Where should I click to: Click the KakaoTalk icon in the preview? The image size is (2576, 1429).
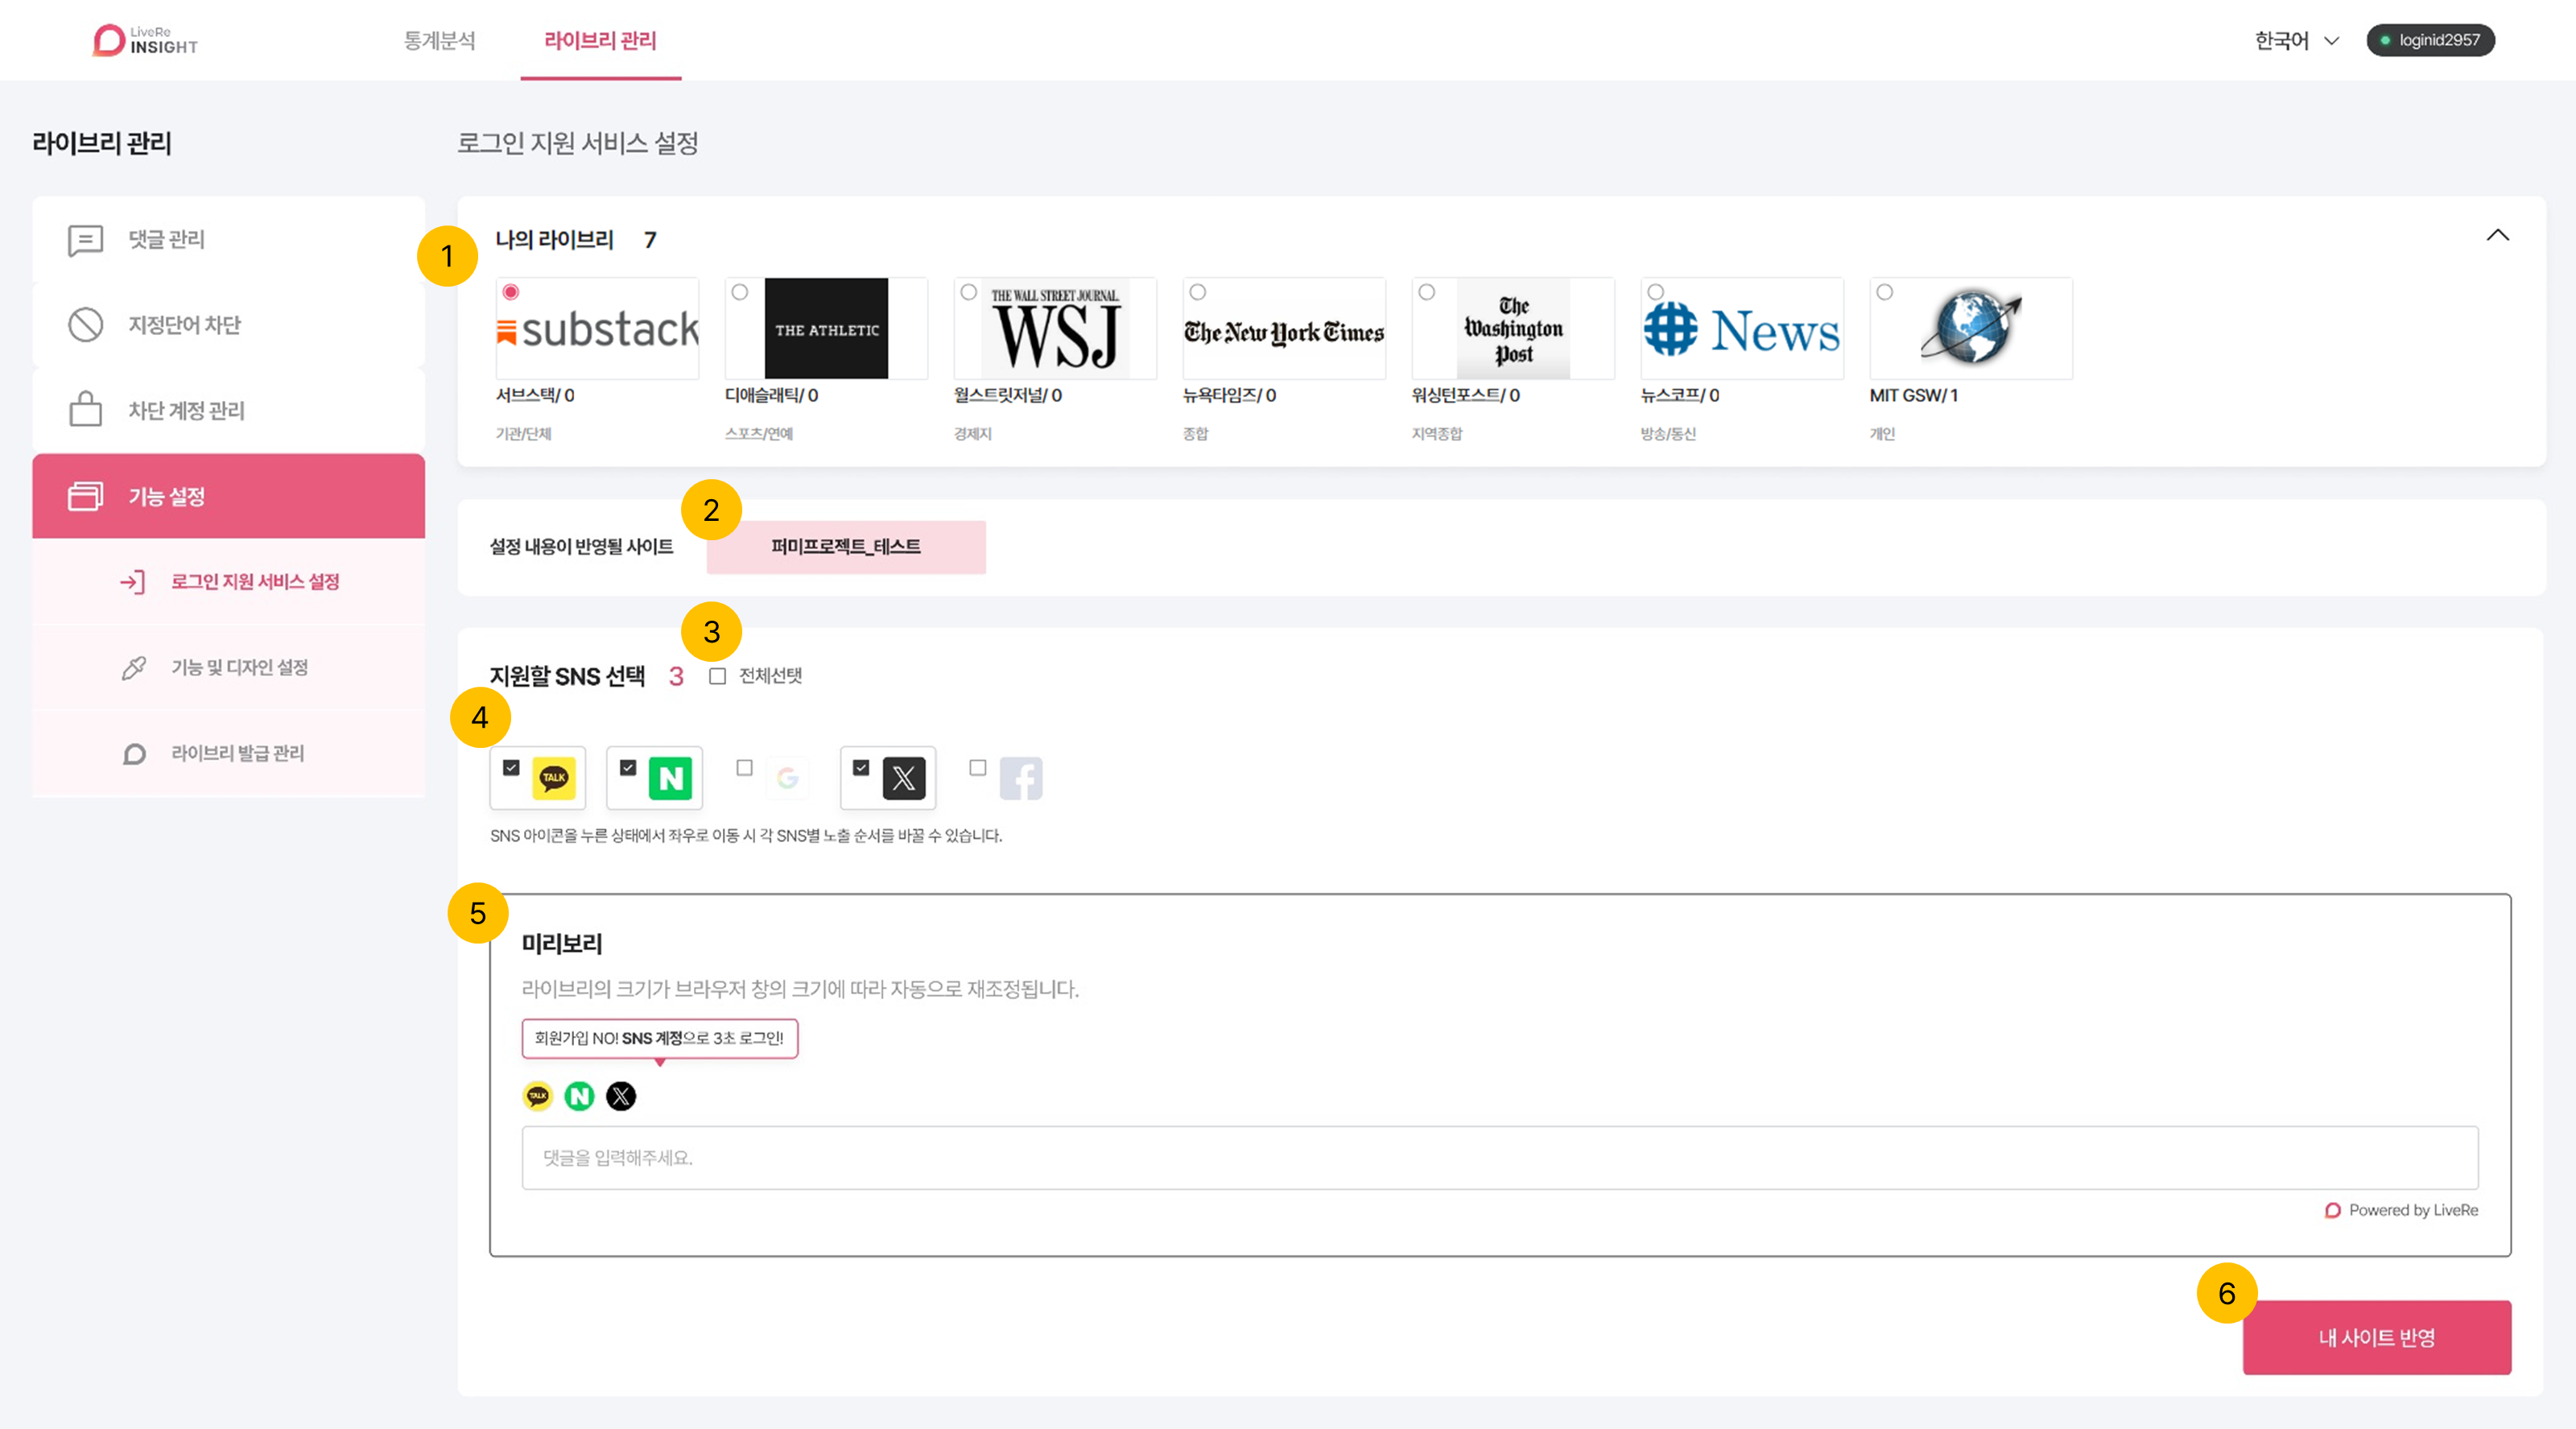tap(538, 1096)
